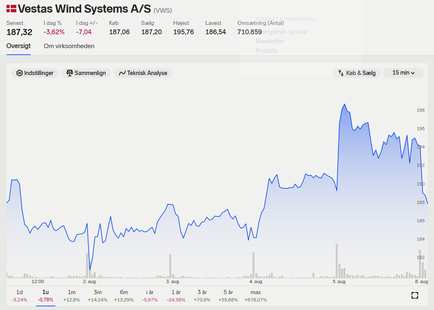Select the 1 år time range
434x310 pixels.
point(176,296)
